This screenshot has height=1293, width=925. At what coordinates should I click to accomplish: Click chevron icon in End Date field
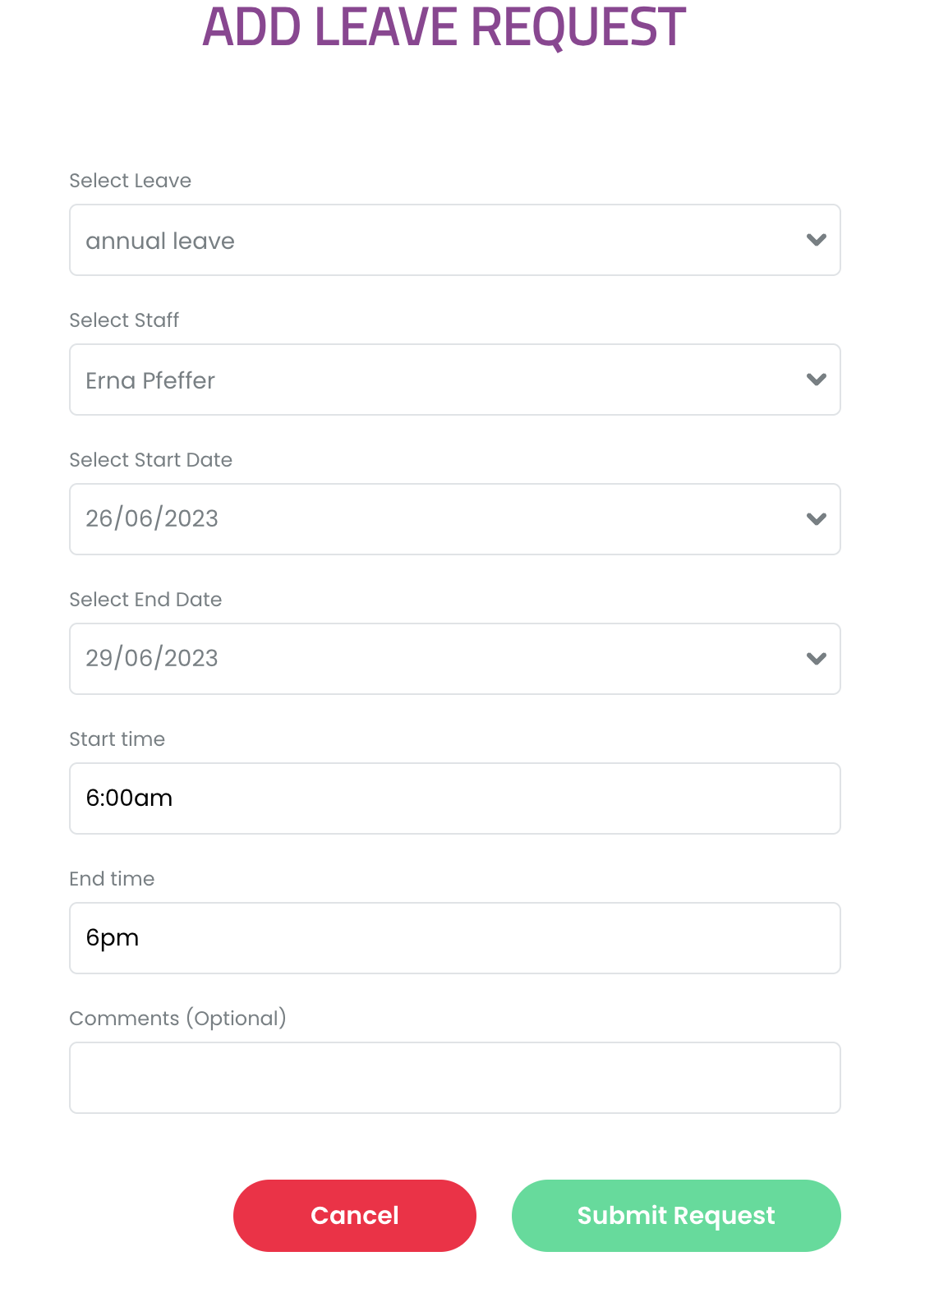(x=816, y=659)
